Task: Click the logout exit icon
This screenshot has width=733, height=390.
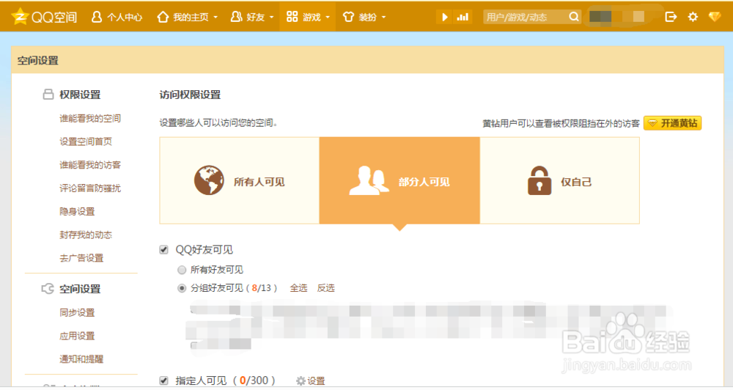Action: click(671, 17)
